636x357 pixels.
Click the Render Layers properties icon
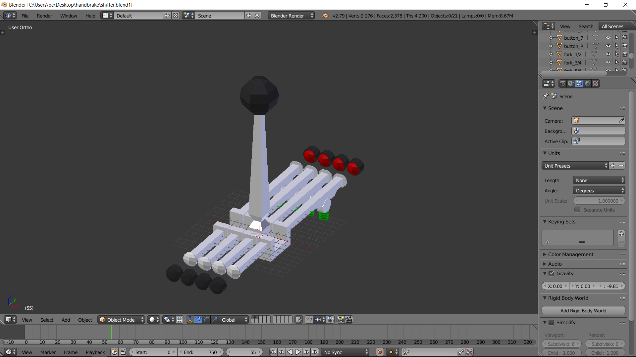coord(570,84)
